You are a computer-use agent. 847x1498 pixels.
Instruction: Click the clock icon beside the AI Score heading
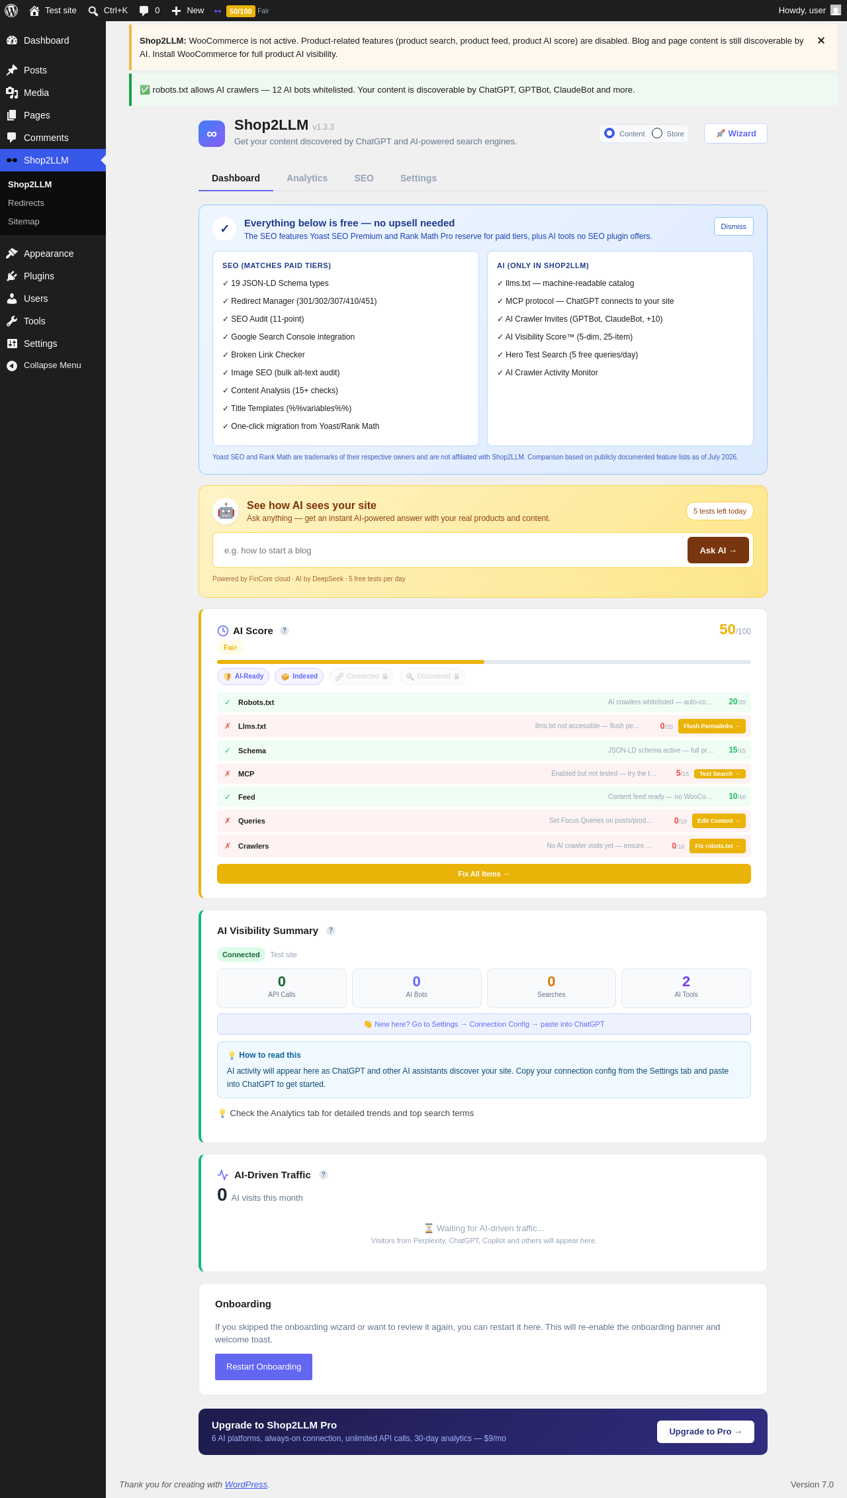pyautogui.click(x=223, y=631)
